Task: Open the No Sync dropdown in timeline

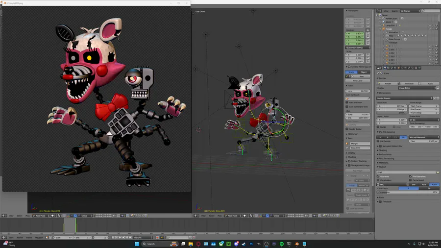Action: tap(143, 238)
